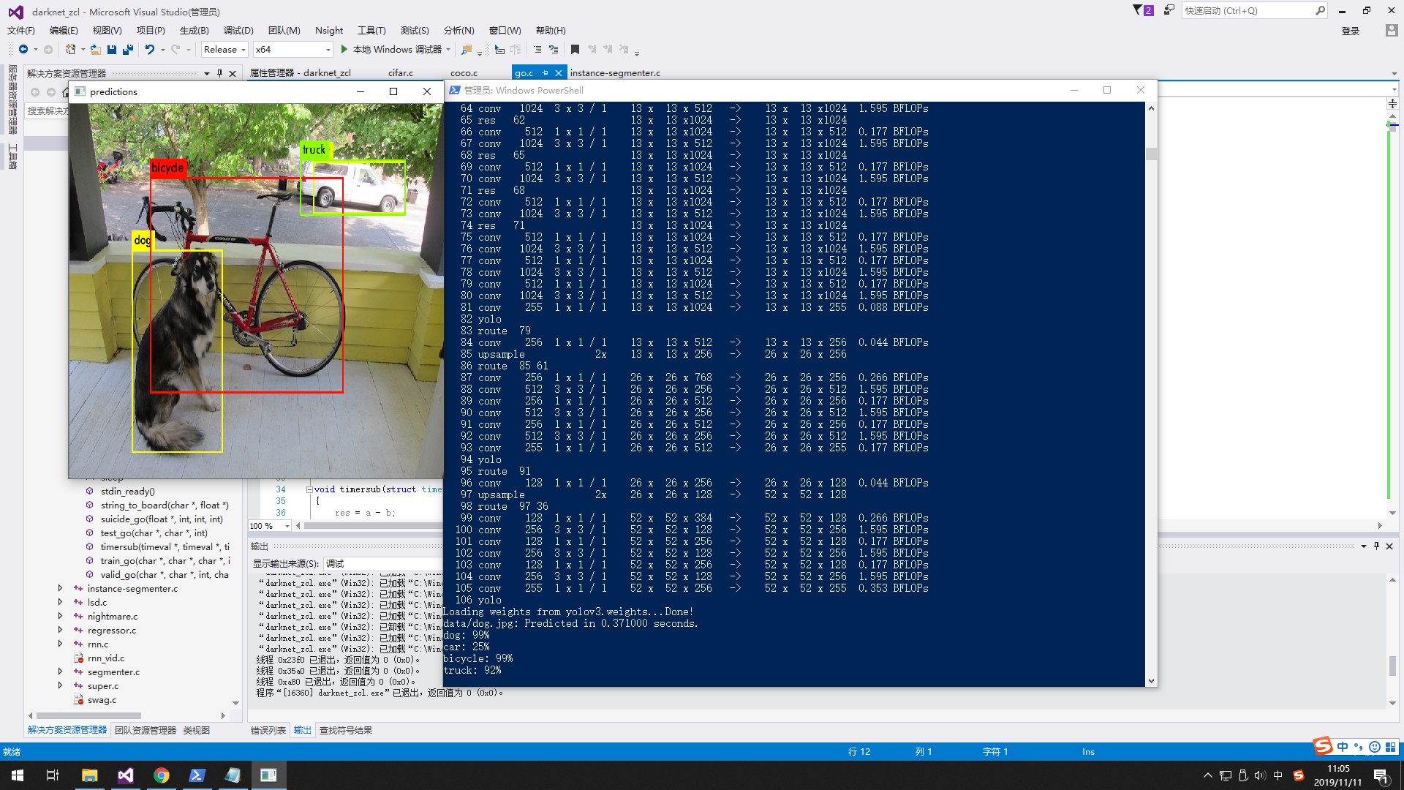
Task: Click the Windows Start button
Action: click(x=18, y=775)
